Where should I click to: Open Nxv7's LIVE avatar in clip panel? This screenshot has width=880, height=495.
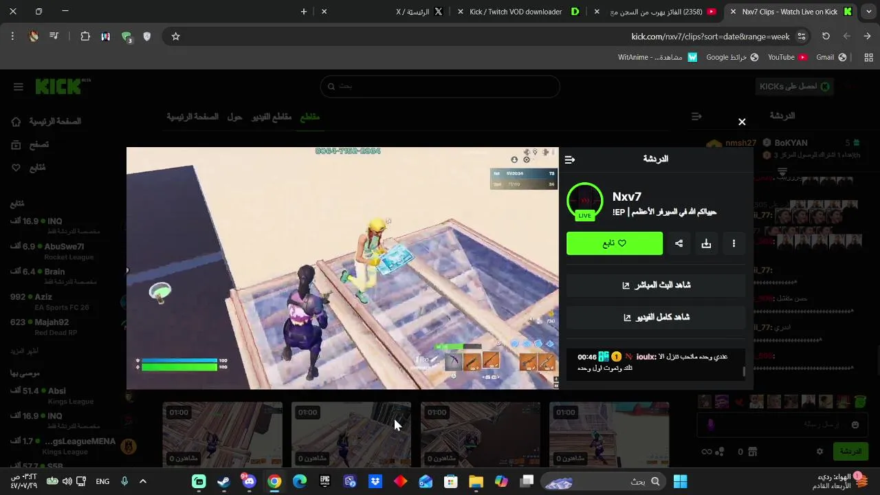click(584, 201)
